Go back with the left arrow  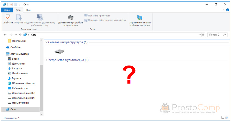tap(5, 35)
